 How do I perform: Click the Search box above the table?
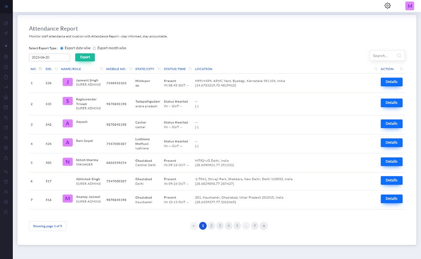pyautogui.click(x=384, y=56)
